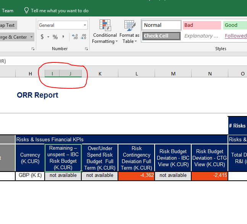Select the Explanatory text cell style

coord(202,36)
